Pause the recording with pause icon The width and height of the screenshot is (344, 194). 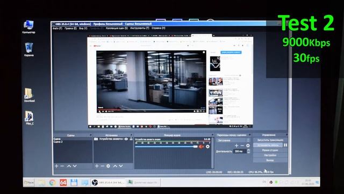click(285, 145)
